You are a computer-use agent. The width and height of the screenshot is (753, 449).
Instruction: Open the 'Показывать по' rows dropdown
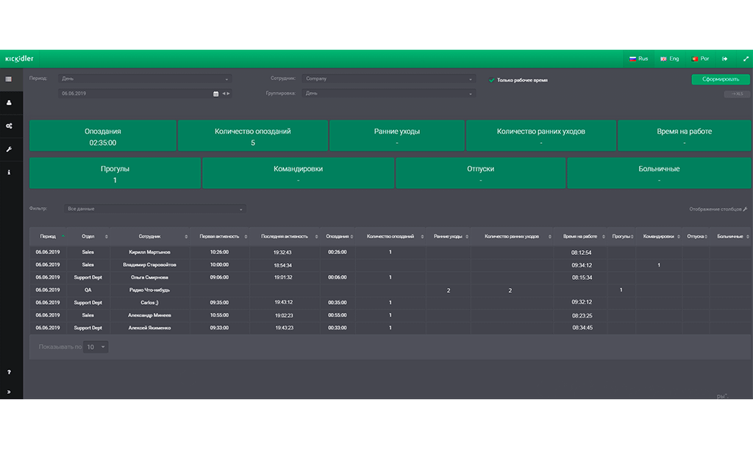[96, 347]
